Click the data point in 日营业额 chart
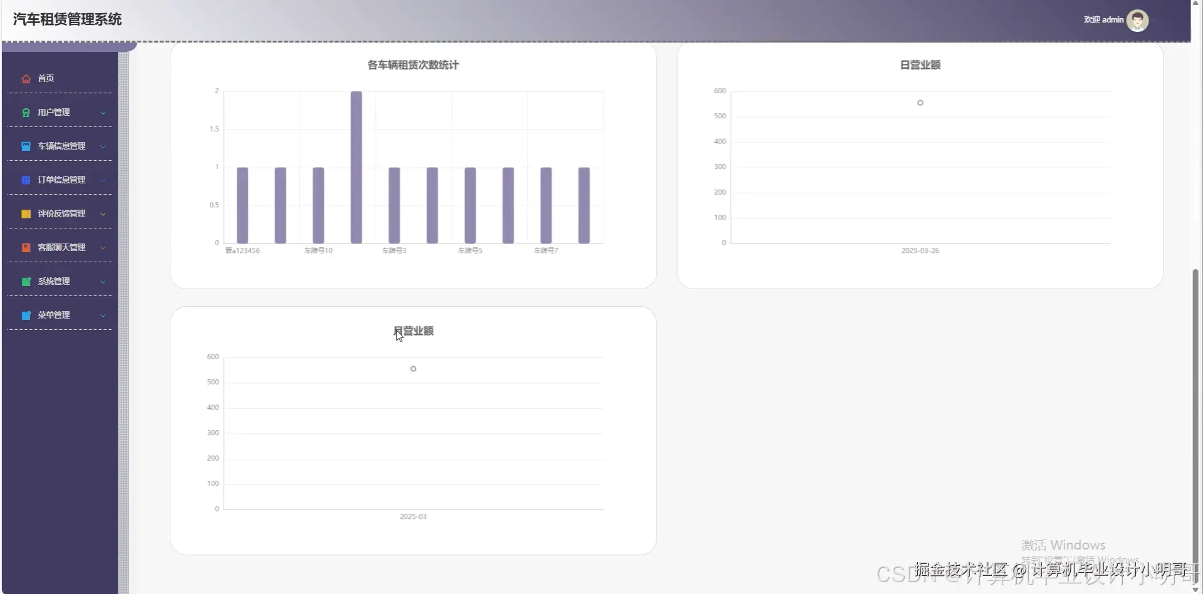This screenshot has height=594, width=1203. click(x=920, y=102)
